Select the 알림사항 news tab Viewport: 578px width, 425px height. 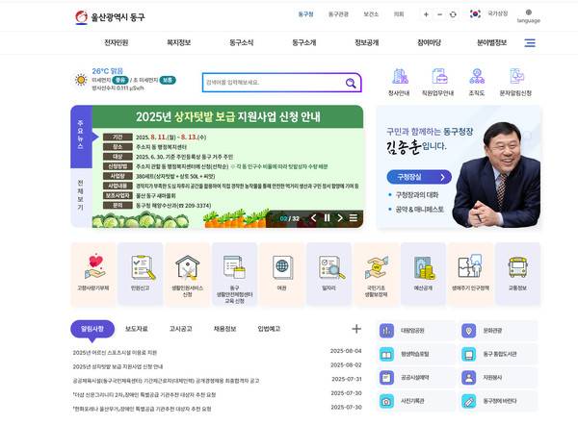coord(92,329)
